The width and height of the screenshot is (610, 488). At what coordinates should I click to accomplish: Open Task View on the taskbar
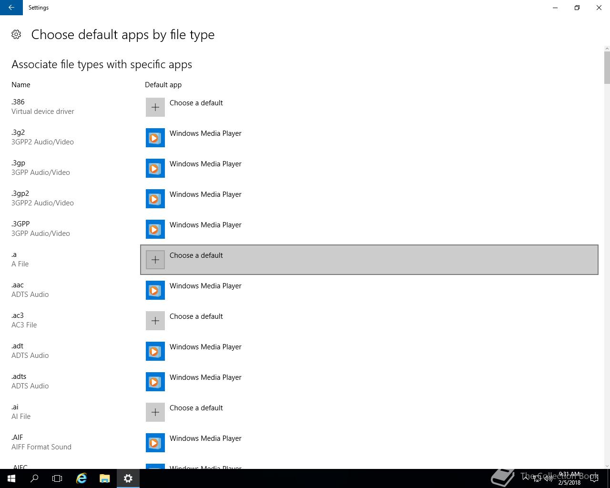pos(57,478)
